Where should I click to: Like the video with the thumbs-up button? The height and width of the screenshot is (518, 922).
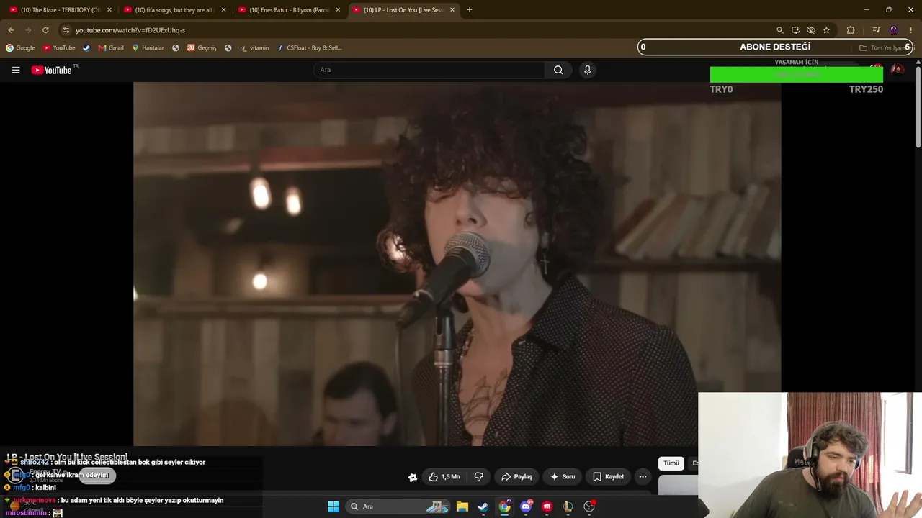(444, 476)
